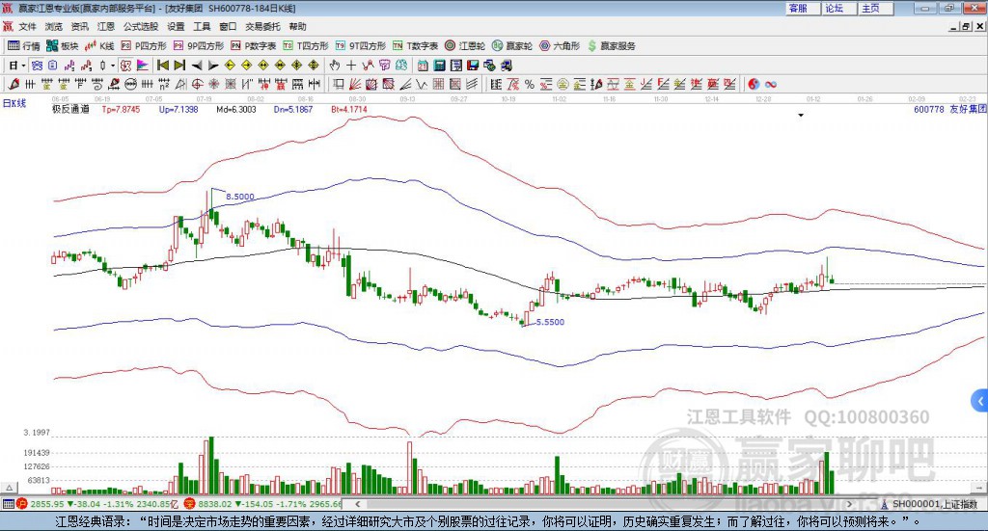Click the circled 金 golden-ratio icon
The image size is (988, 531).
click(x=563, y=84)
